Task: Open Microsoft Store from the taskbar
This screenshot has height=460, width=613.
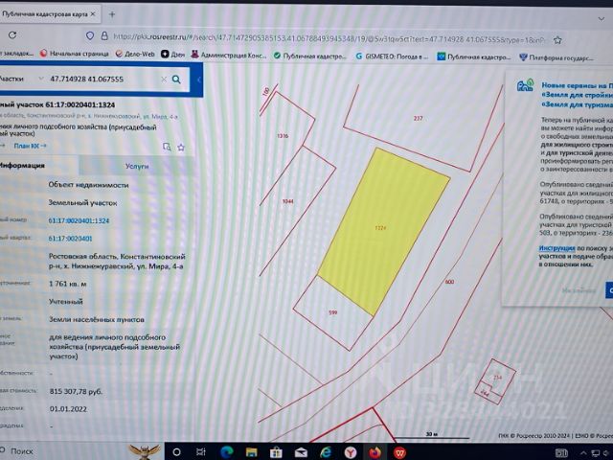Action: [276, 452]
